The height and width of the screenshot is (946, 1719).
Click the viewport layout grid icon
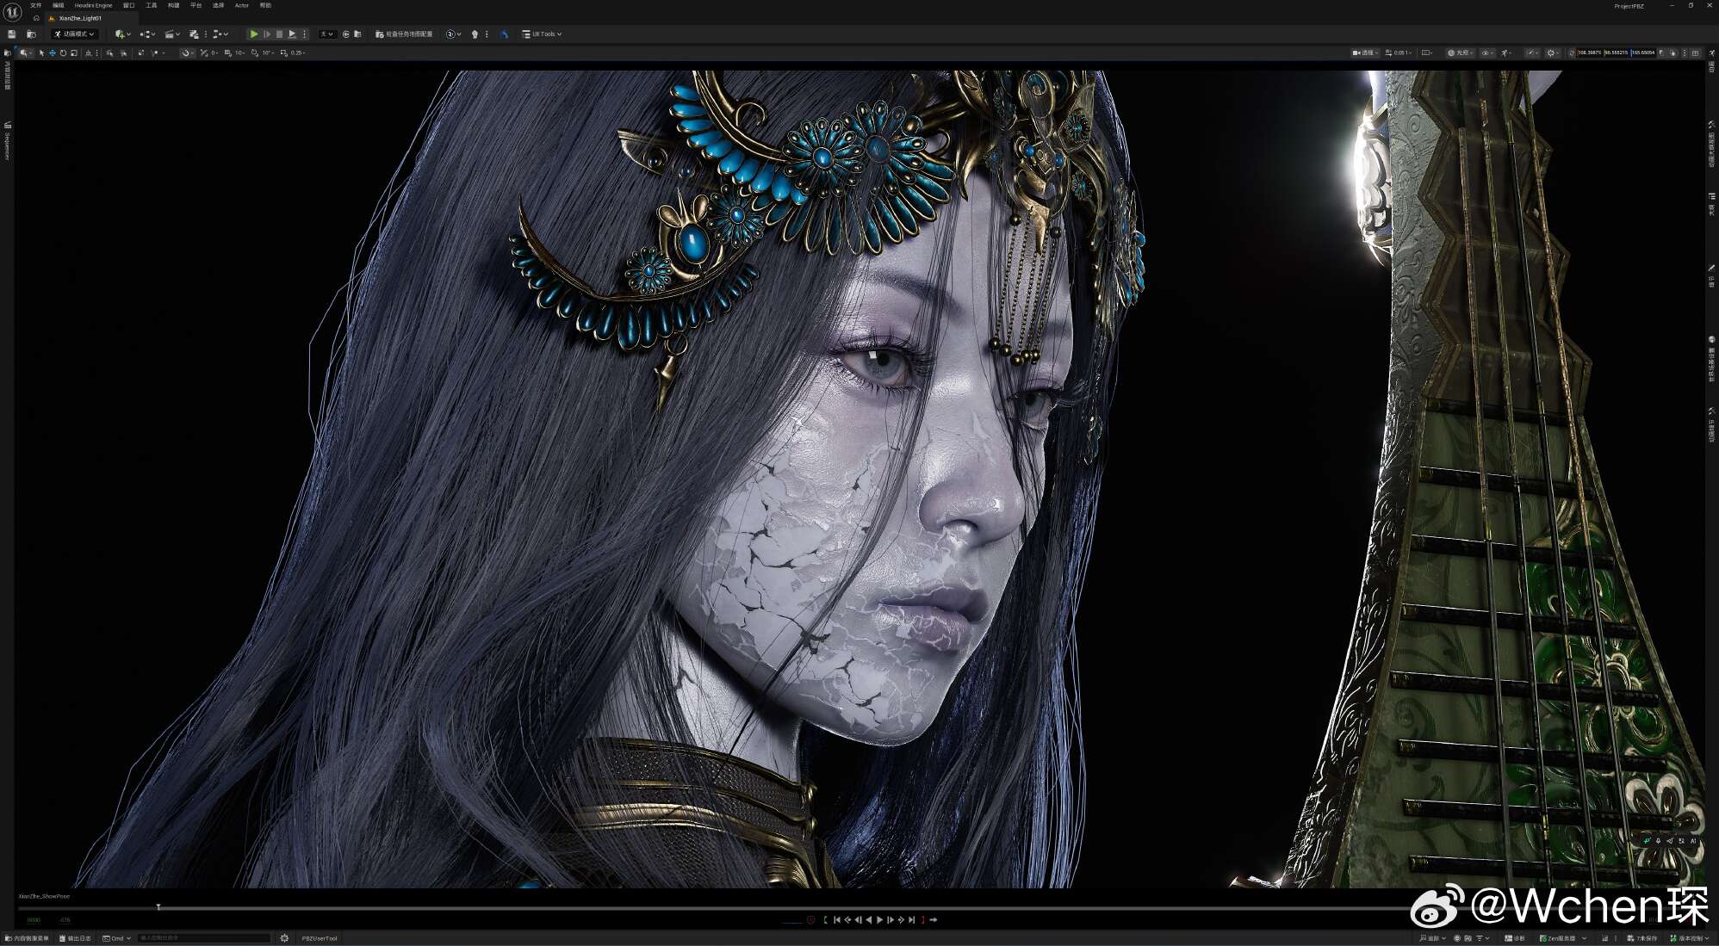1695,53
